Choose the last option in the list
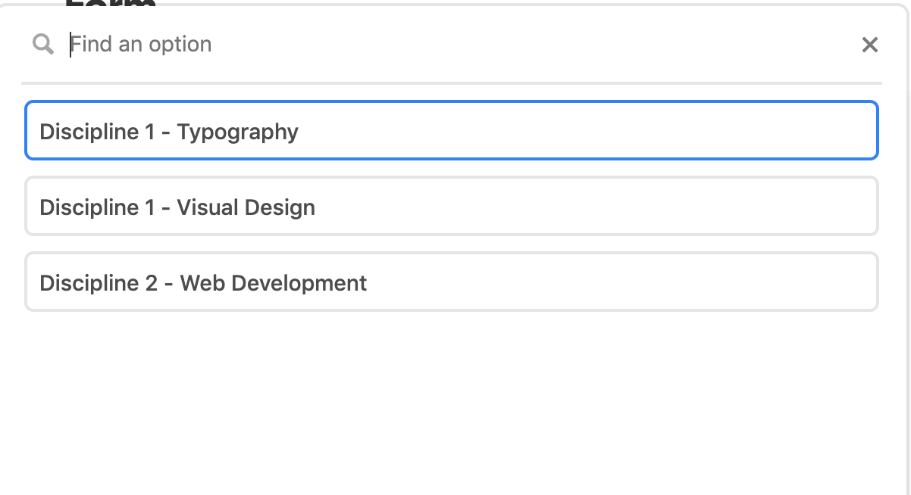Screen dimensions: 911x495 (452, 282)
